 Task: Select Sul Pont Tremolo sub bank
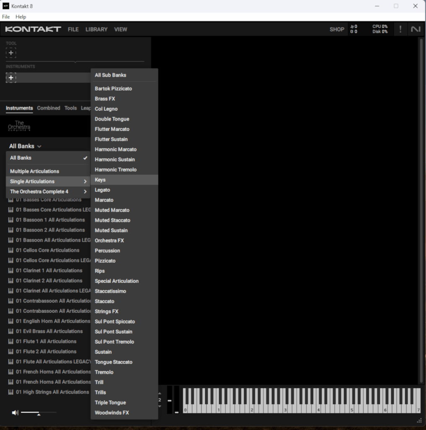coord(124,342)
